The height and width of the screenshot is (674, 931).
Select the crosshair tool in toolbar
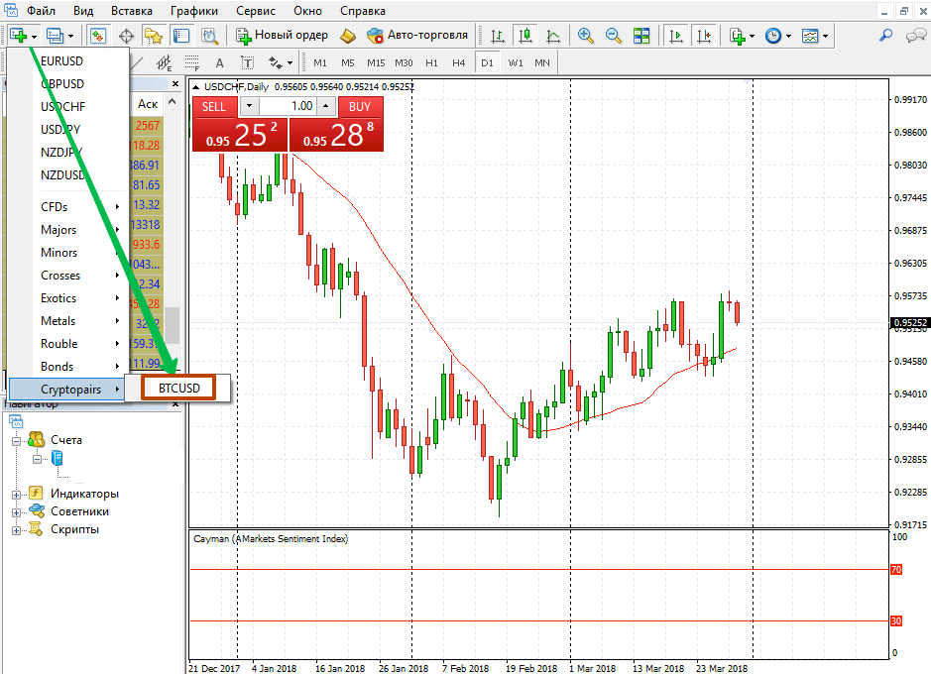tap(126, 36)
